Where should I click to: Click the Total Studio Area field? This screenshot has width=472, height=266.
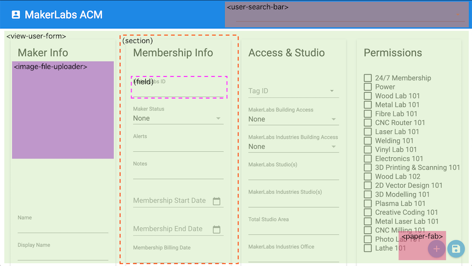(294, 226)
